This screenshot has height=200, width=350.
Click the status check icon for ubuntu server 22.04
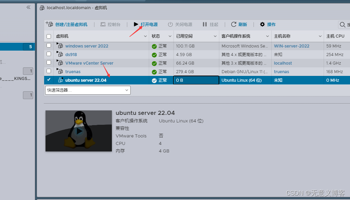154,80
